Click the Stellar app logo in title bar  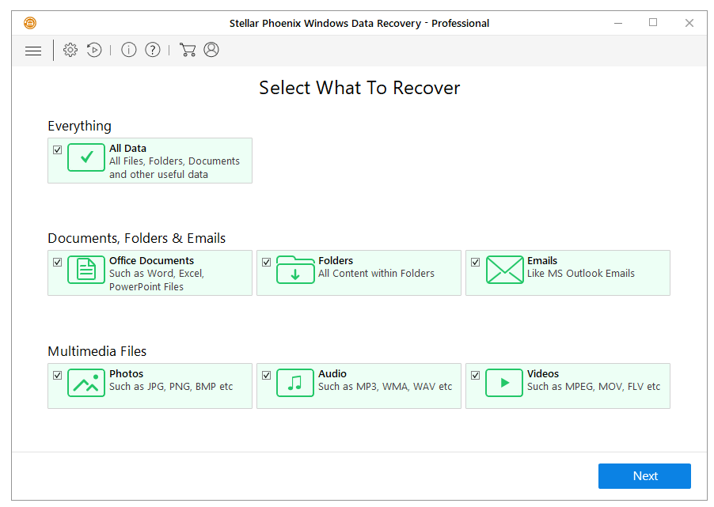point(30,23)
